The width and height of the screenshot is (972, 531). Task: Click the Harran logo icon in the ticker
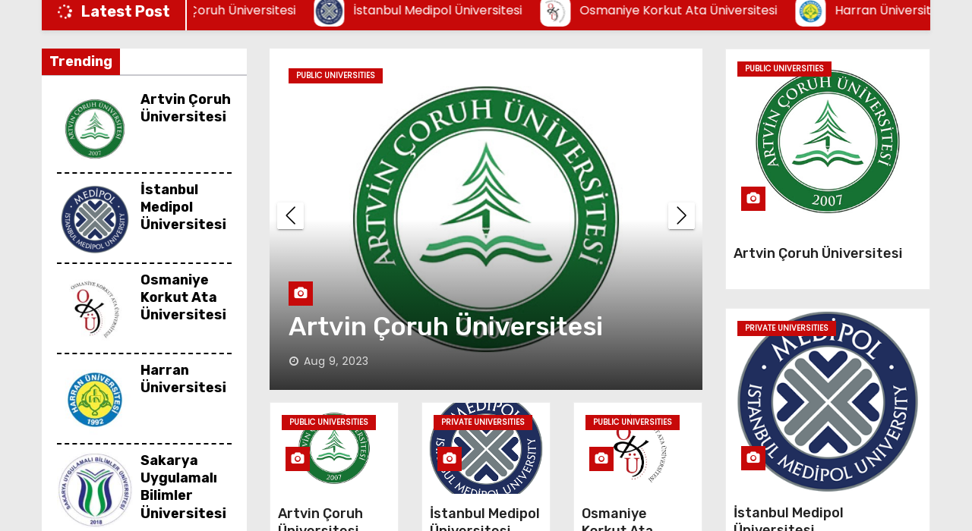tap(810, 11)
